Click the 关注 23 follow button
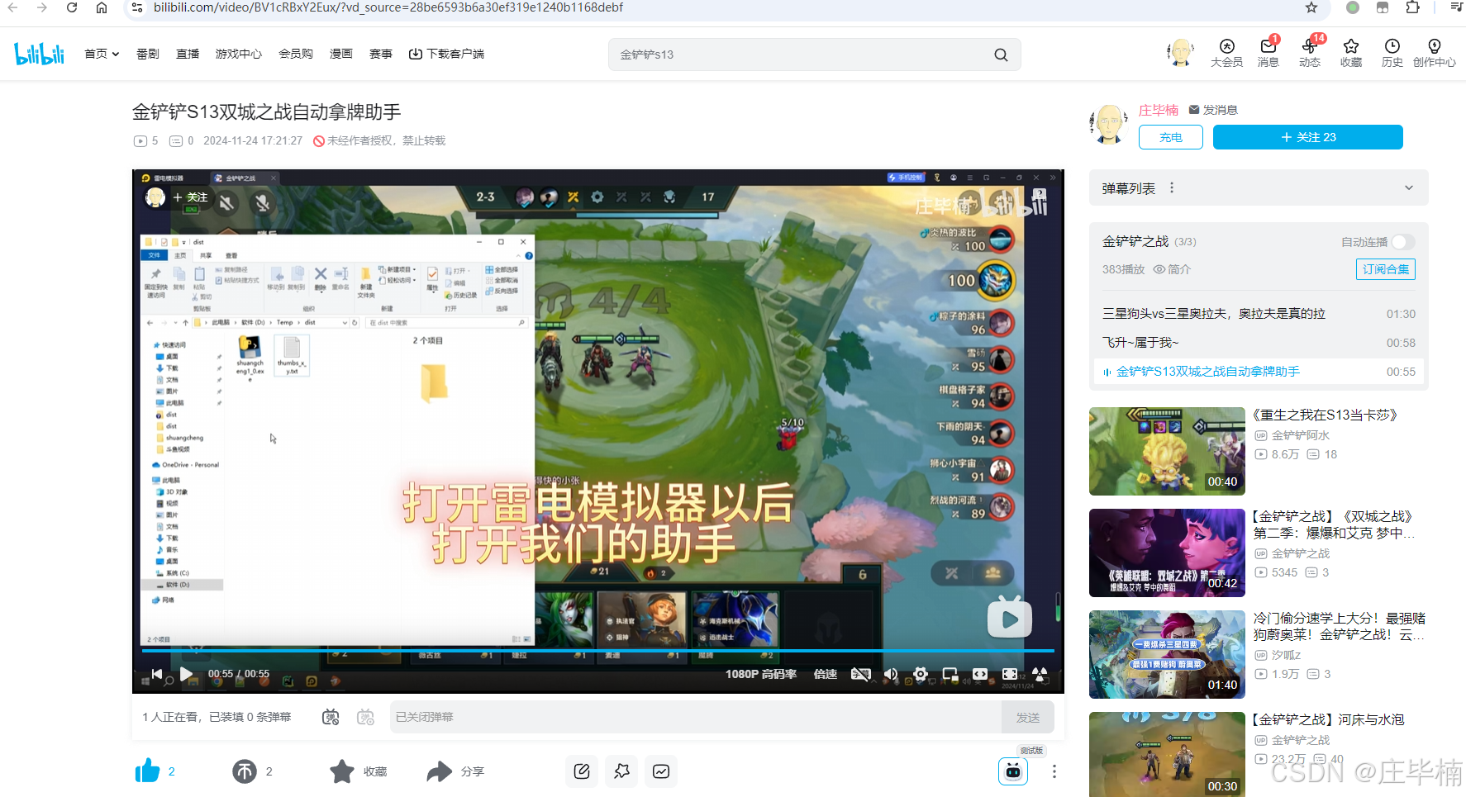 coord(1307,137)
